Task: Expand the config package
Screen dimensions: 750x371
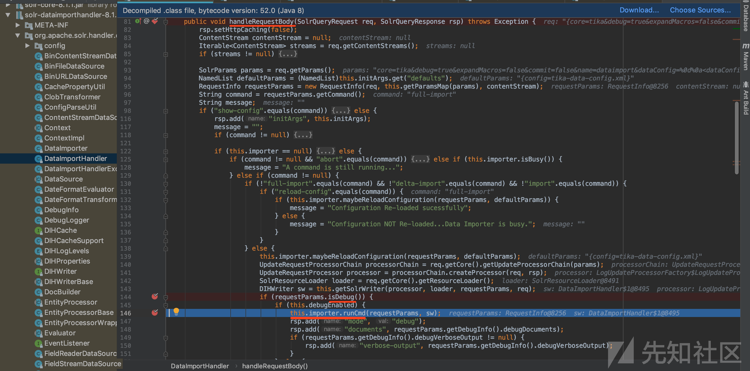Action: pyautogui.click(x=27, y=46)
